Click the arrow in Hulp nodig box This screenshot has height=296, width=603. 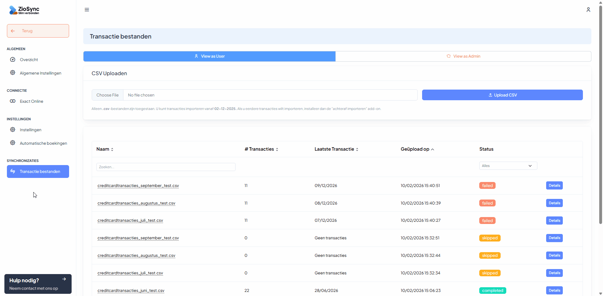point(64,279)
